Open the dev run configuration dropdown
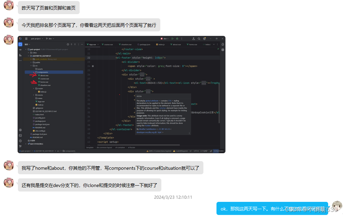 point(165,39)
